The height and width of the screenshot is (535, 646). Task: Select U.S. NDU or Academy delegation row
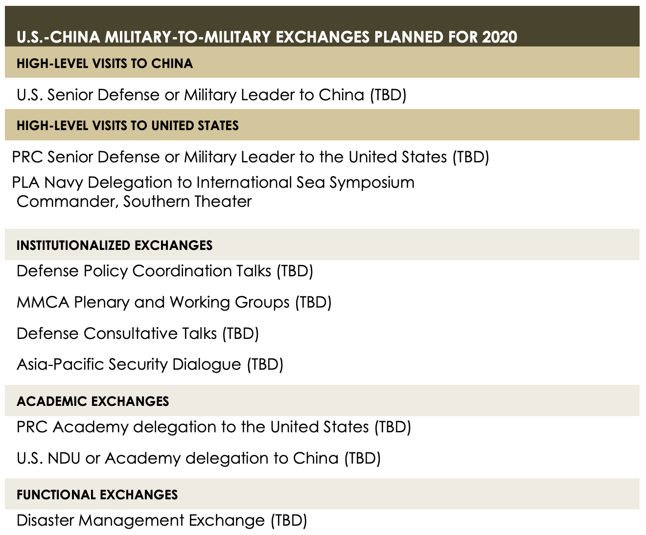click(199, 458)
